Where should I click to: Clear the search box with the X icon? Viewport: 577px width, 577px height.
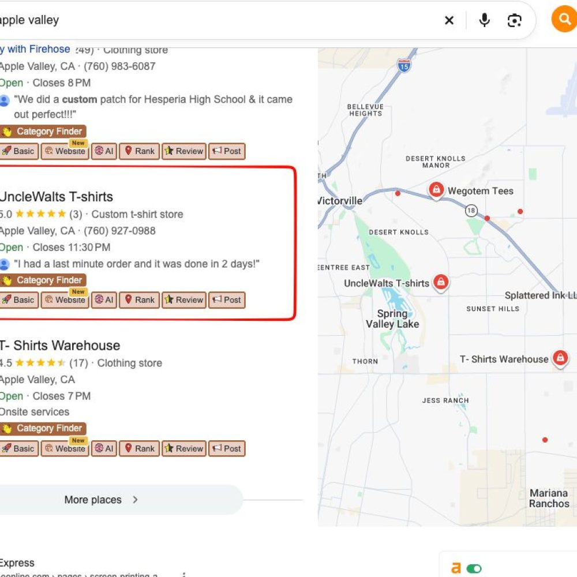tap(449, 20)
